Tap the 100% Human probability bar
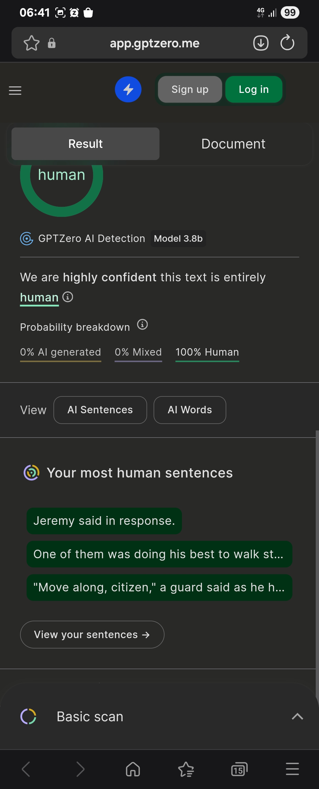 pyautogui.click(x=207, y=352)
